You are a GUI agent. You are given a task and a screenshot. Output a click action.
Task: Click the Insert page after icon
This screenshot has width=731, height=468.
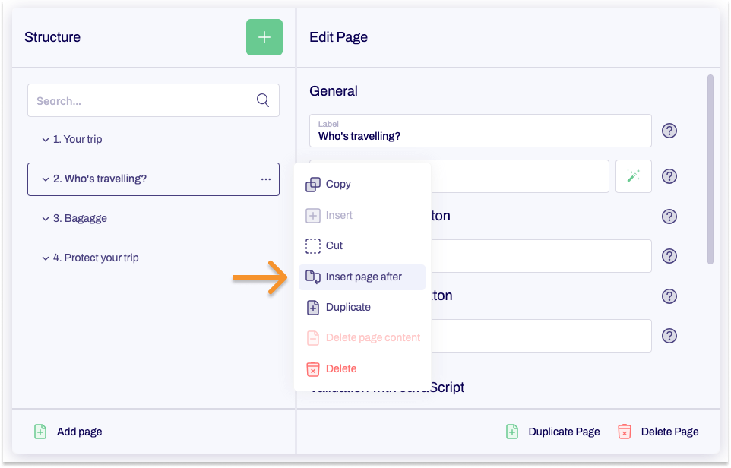[313, 277]
